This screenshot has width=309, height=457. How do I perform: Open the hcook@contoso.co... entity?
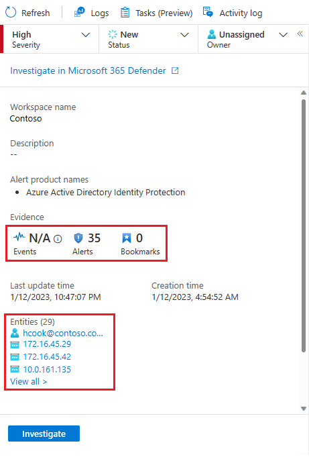63,333
